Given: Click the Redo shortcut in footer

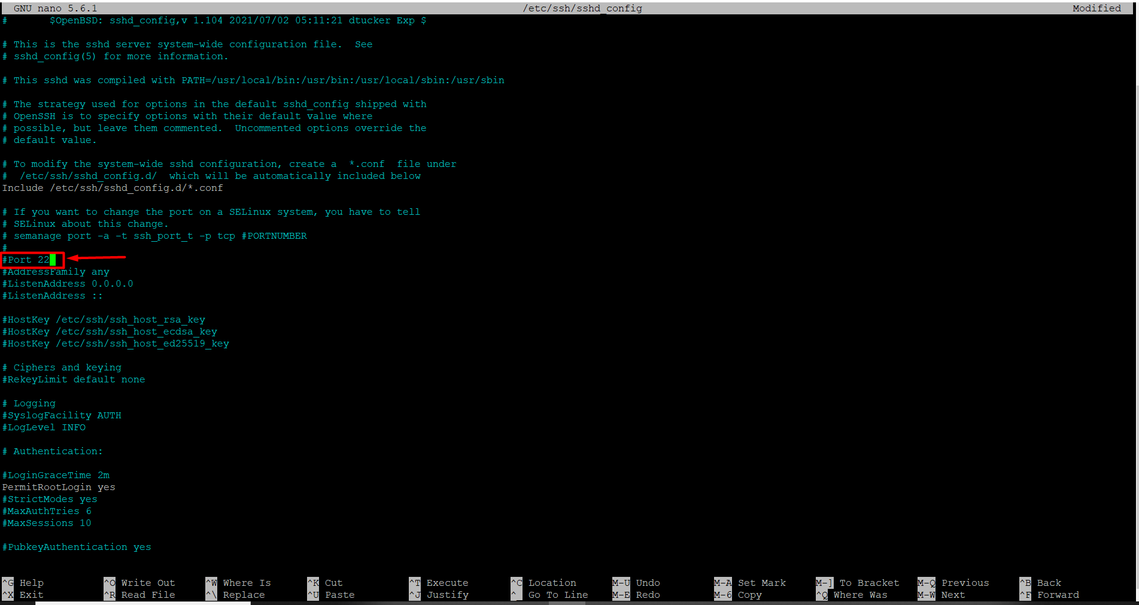Looking at the screenshot, I should click(648, 595).
